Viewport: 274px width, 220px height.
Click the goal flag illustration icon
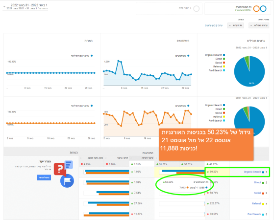click(67, 181)
